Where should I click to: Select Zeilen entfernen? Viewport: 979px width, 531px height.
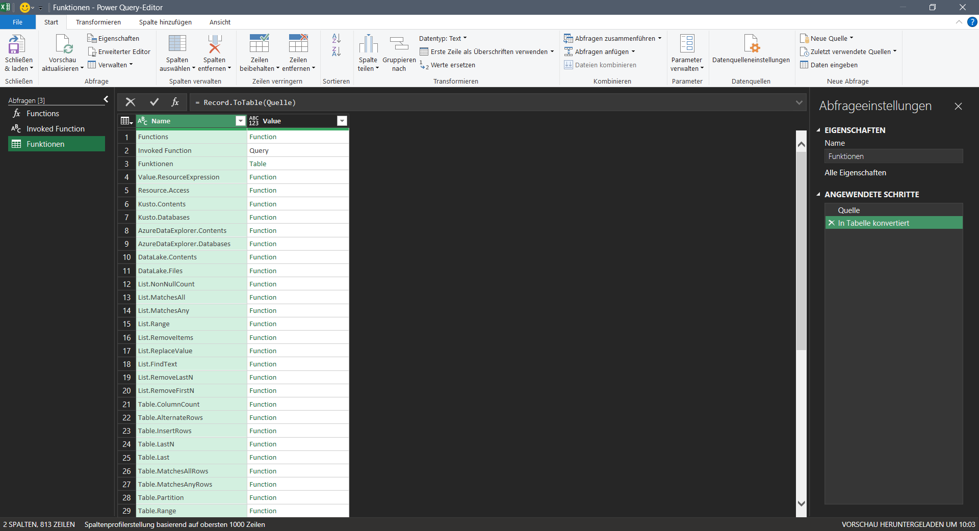coord(298,51)
